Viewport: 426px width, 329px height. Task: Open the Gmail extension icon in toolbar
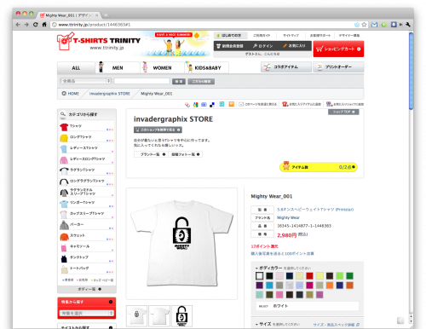click(374, 25)
